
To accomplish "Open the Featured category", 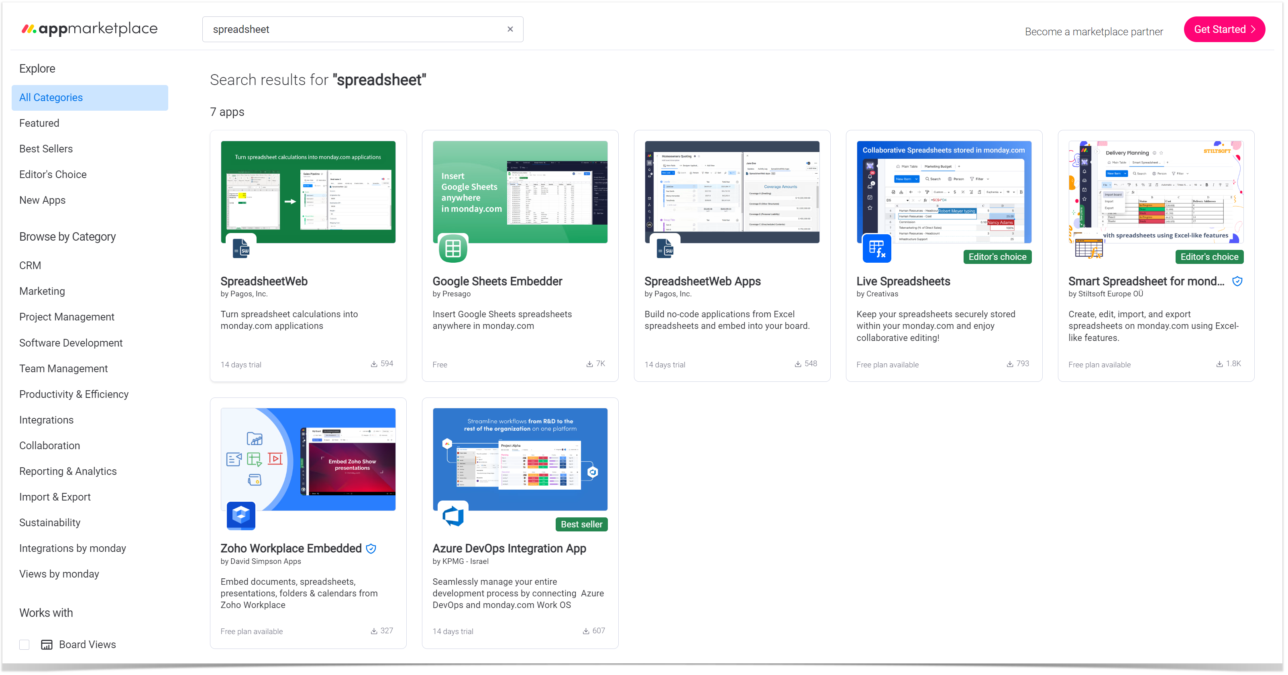I will click(39, 123).
